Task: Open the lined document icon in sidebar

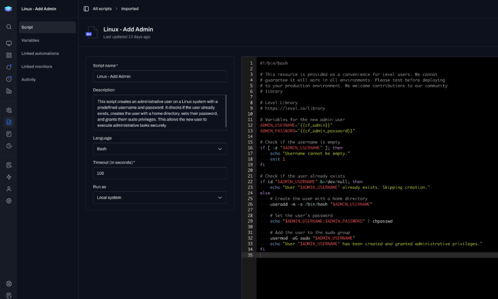Action: click(9, 134)
